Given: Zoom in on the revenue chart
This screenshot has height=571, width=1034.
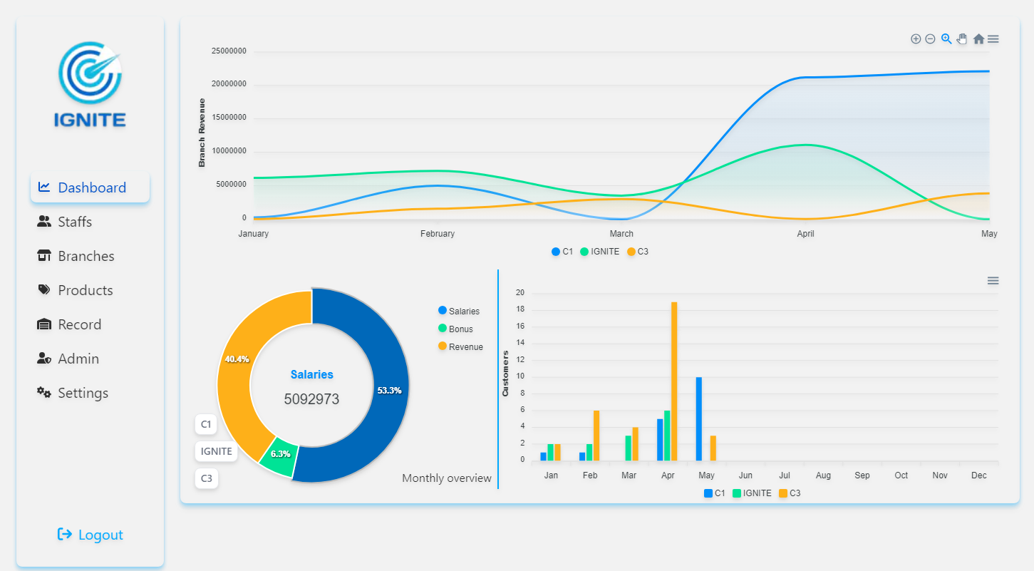Looking at the screenshot, I should (x=916, y=39).
